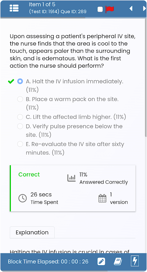
Task: Select option C Lift the affected limb
Action: tap(20, 117)
